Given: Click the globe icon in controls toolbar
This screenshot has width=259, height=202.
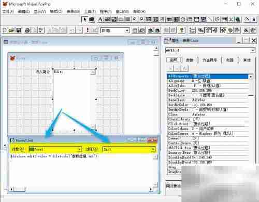Looking at the screenshot, I should [x=238, y=19].
